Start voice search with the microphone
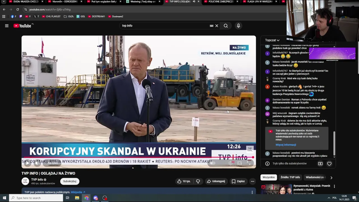This screenshot has height=202, width=359. pos(238,26)
